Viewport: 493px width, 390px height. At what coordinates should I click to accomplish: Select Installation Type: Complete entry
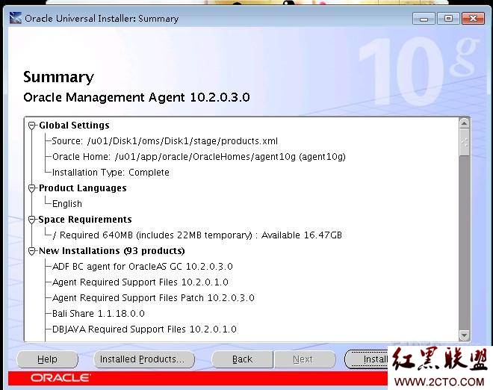point(111,173)
